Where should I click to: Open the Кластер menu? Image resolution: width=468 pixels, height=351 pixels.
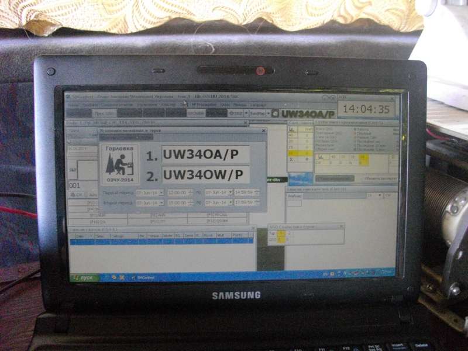[168, 105]
